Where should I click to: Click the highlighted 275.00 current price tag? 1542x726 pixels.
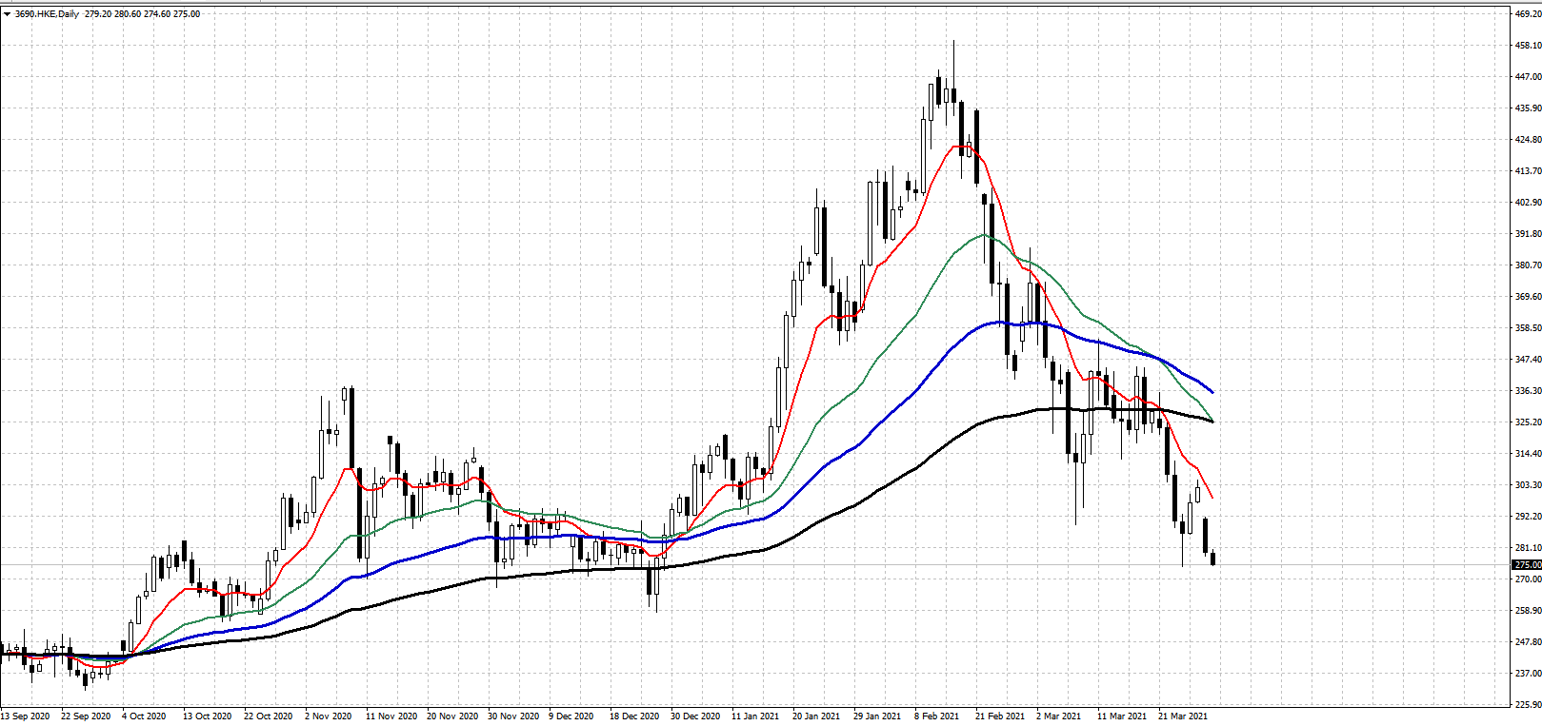1527,565
